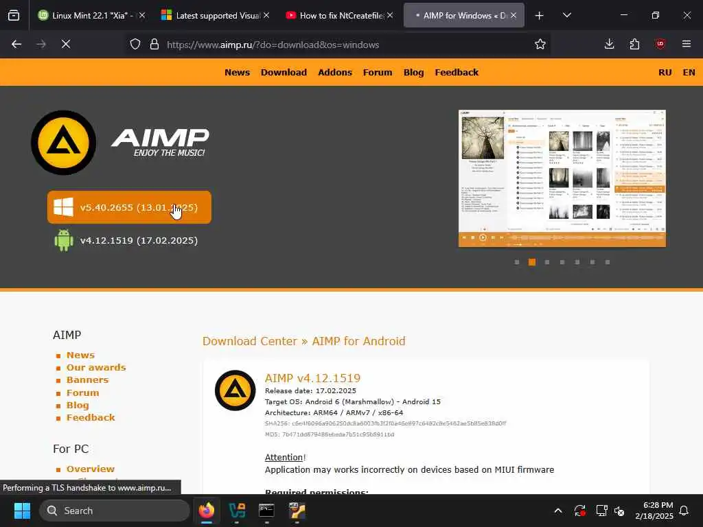Open Android version v4.12.1519 link
The height and width of the screenshot is (527, 703).
(139, 241)
